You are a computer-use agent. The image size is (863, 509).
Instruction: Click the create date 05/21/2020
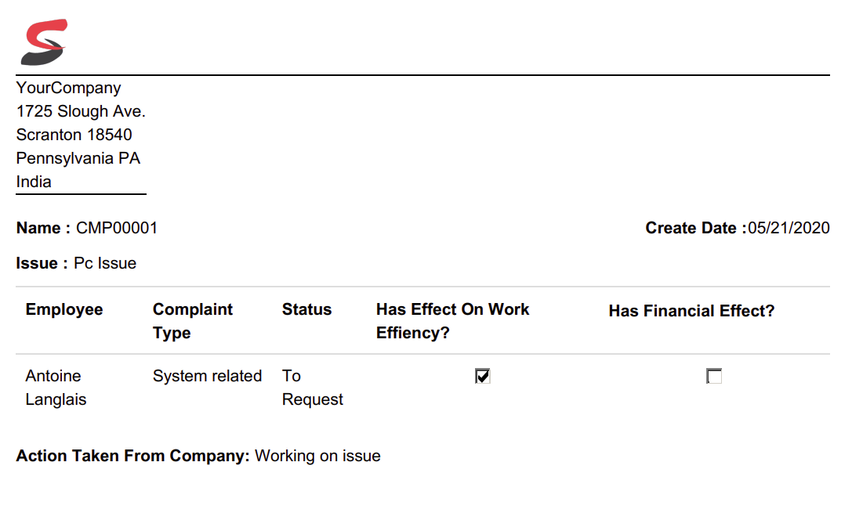pyautogui.click(x=788, y=228)
